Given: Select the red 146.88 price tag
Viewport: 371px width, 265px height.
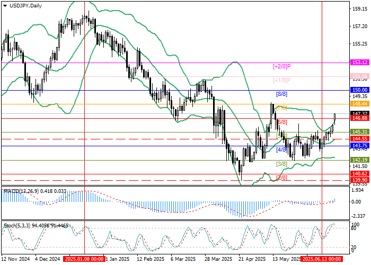Looking at the screenshot, I should point(360,118).
